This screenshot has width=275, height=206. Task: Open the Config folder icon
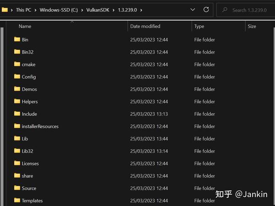click(17, 76)
